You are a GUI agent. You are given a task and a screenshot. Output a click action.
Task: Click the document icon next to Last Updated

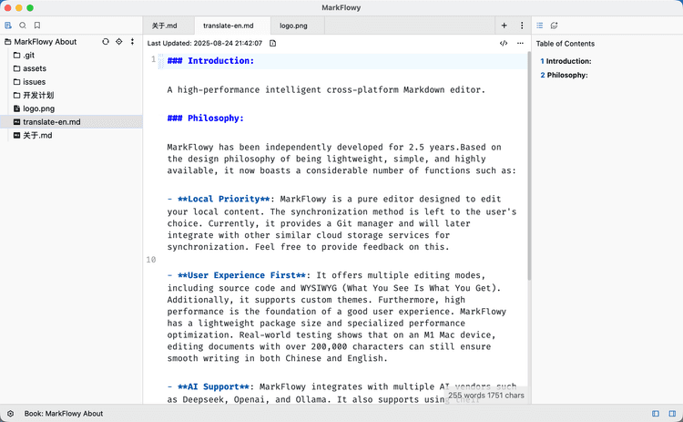(x=273, y=43)
